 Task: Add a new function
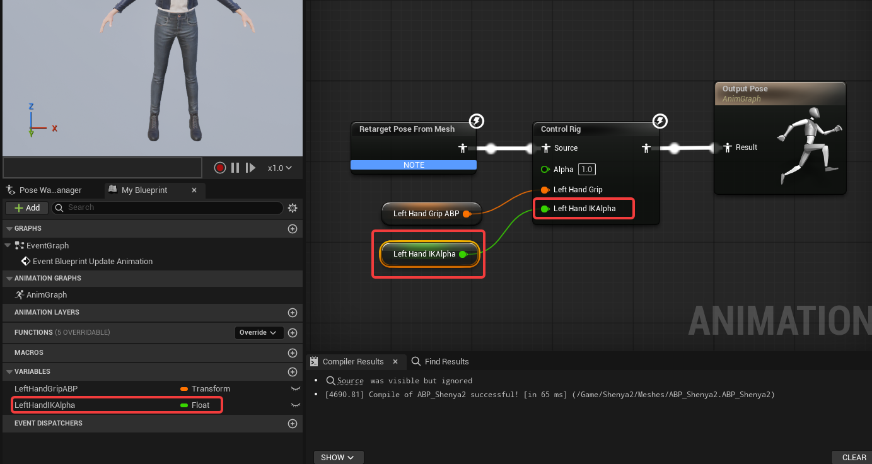[293, 332]
